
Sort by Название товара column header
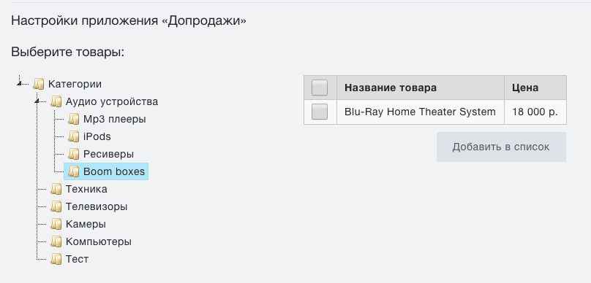pos(391,88)
